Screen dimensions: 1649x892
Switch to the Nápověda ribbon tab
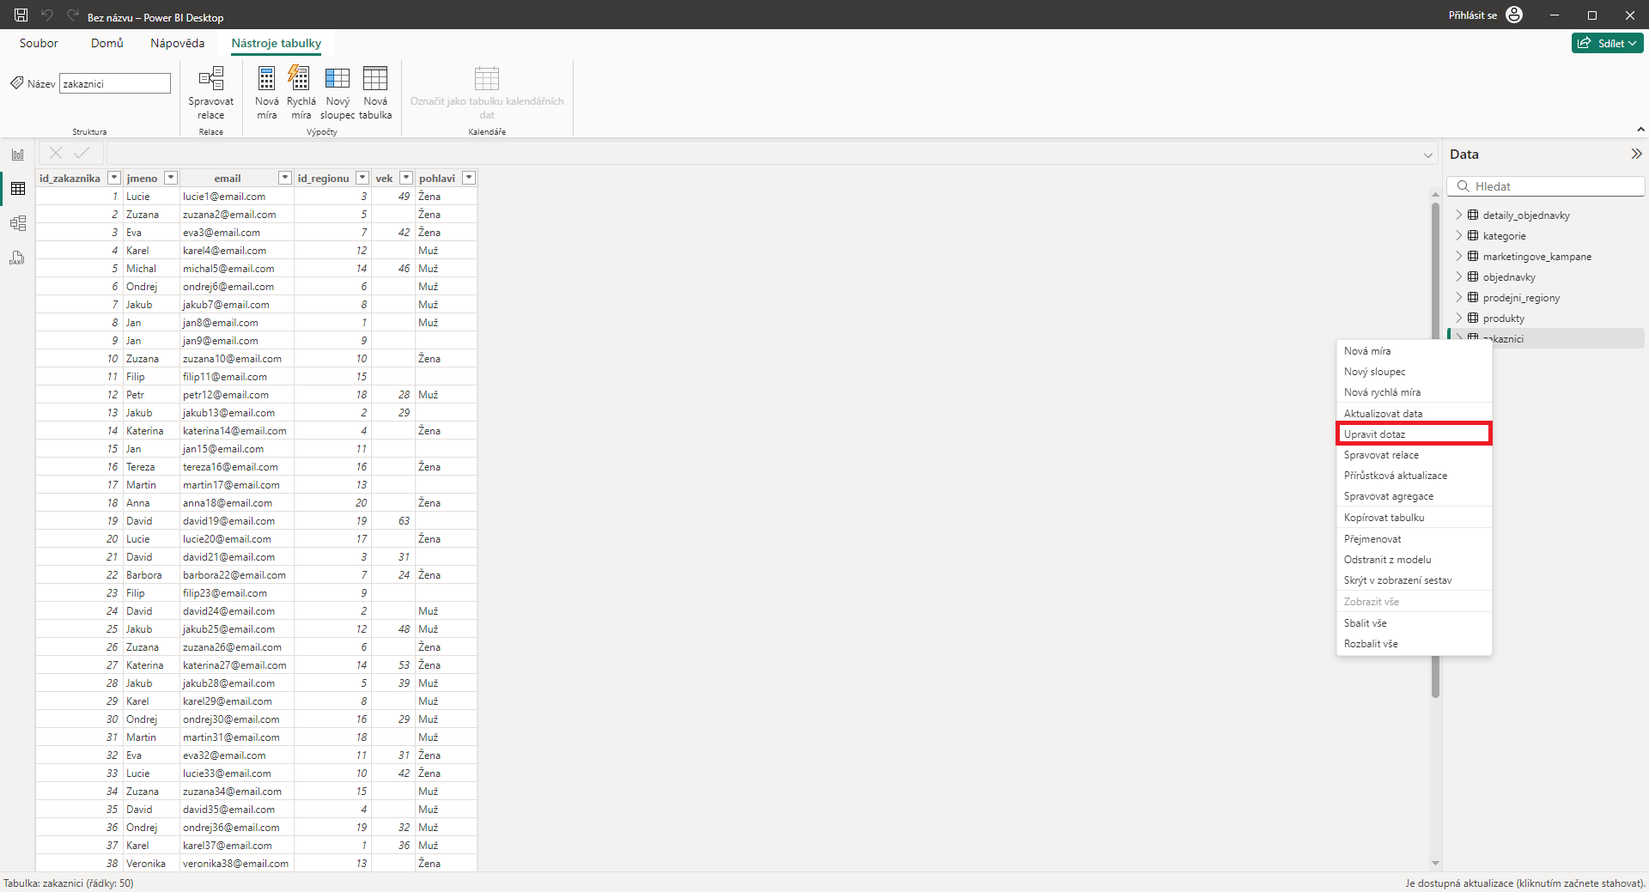tap(177, 43)
